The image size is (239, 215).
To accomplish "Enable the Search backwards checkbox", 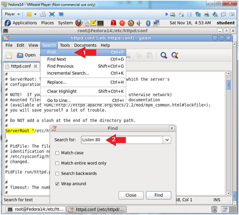I will [x=57, y=174].
